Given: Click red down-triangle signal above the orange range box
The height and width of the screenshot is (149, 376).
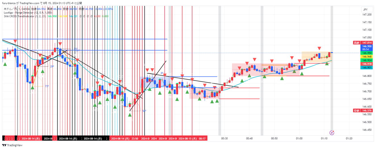Looking at the screenshot, I should (319, 48).
